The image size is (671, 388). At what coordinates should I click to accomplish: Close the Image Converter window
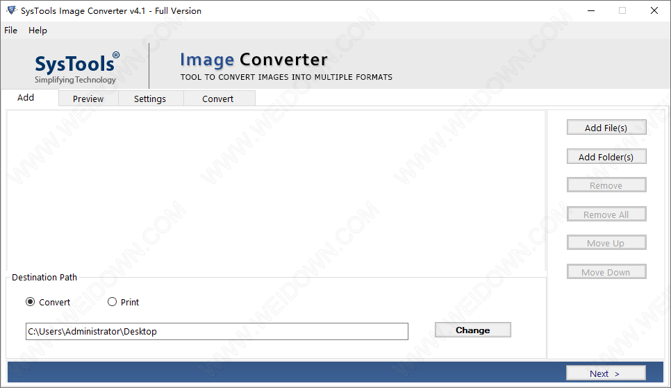pyautogui.click(x=654, y=10)
